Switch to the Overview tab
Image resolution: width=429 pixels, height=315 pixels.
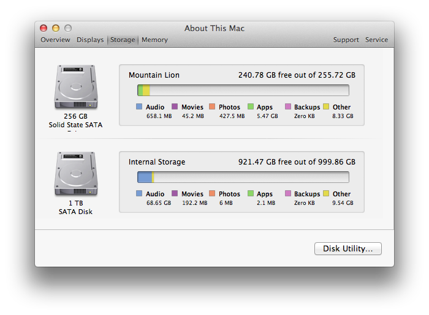click(55, 40)
